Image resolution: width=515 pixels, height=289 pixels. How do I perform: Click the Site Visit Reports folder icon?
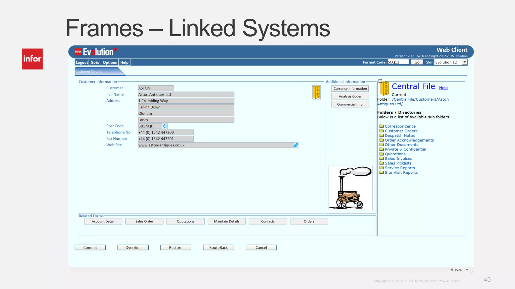pyautogui.click(x=381, y=172)
